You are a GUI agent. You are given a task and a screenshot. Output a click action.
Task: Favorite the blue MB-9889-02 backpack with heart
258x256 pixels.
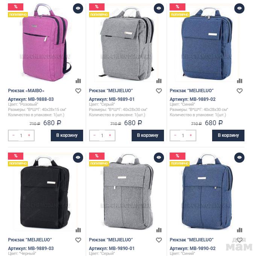tap(240, 91)
